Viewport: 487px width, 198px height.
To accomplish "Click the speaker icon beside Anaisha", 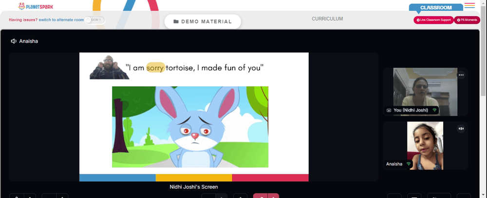I will click(14, 41).
